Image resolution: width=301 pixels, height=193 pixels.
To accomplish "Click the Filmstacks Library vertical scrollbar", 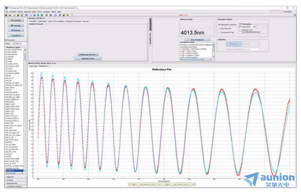I will 24,110.
